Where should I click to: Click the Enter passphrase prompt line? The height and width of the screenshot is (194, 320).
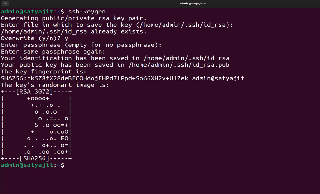81,45
